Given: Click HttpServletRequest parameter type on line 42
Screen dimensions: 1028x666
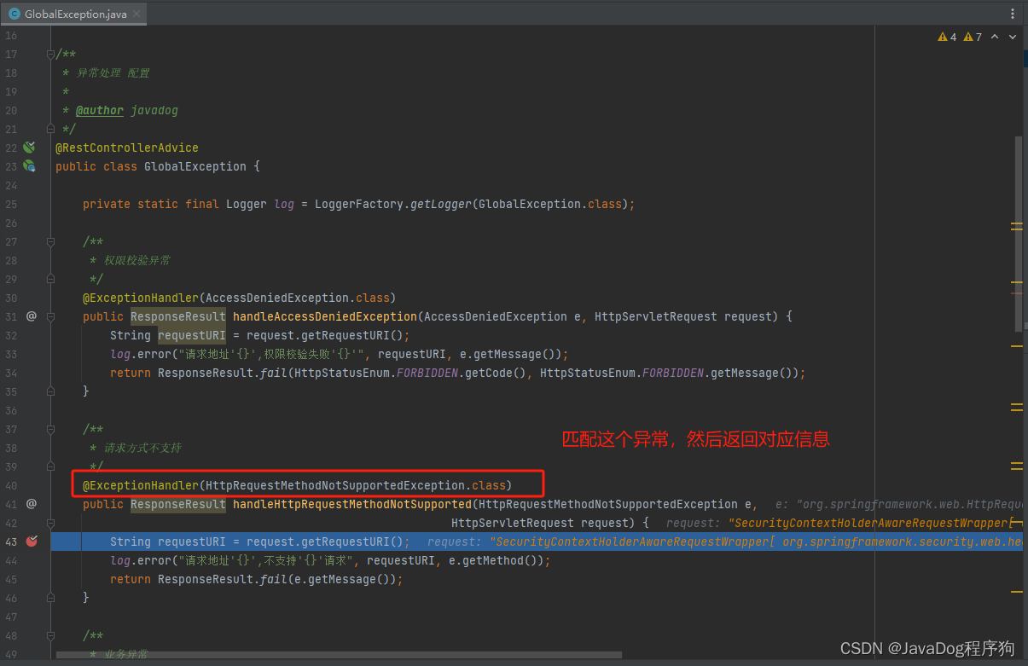Looking at the screenshot, I should [513, 523].
